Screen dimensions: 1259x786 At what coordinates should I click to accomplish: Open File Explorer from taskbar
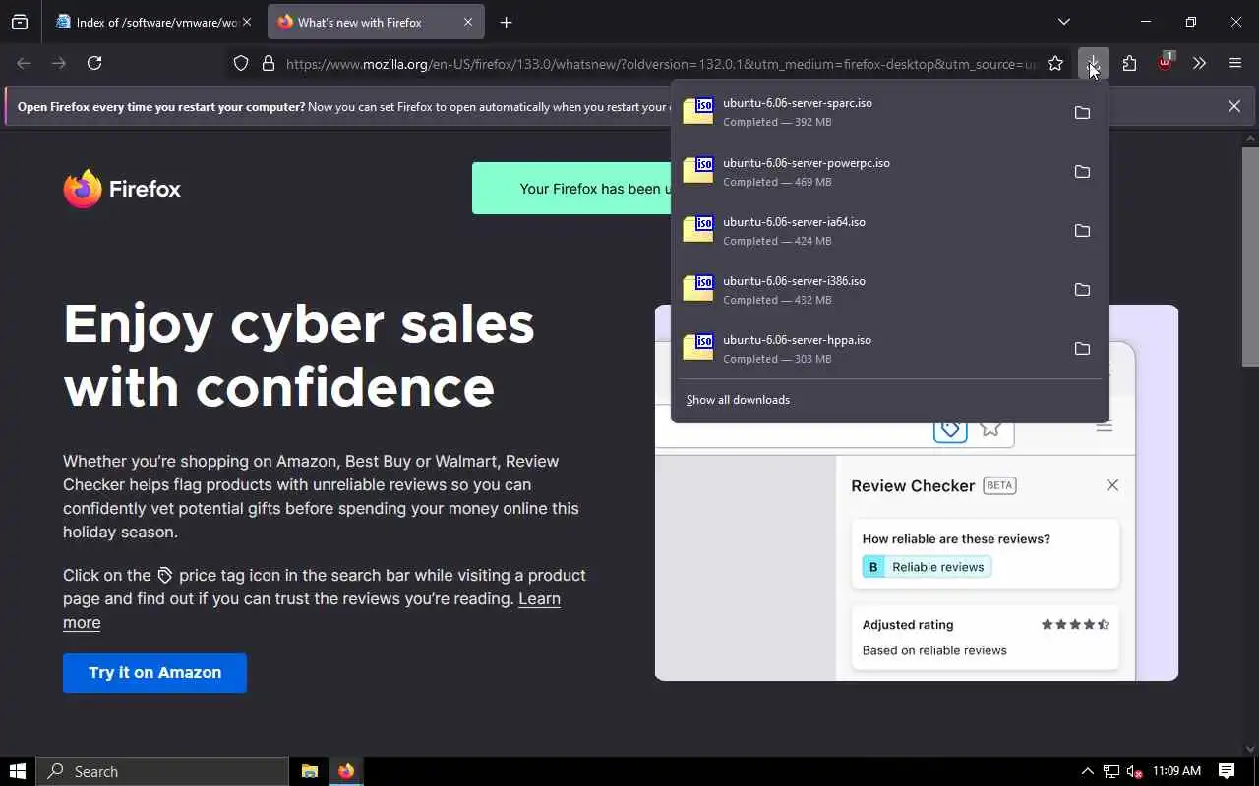coord(309,771)
